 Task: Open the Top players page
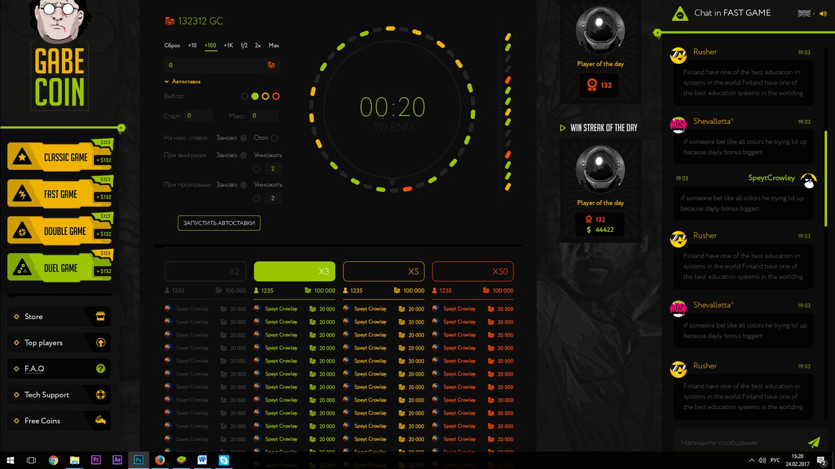click(59, 343)
